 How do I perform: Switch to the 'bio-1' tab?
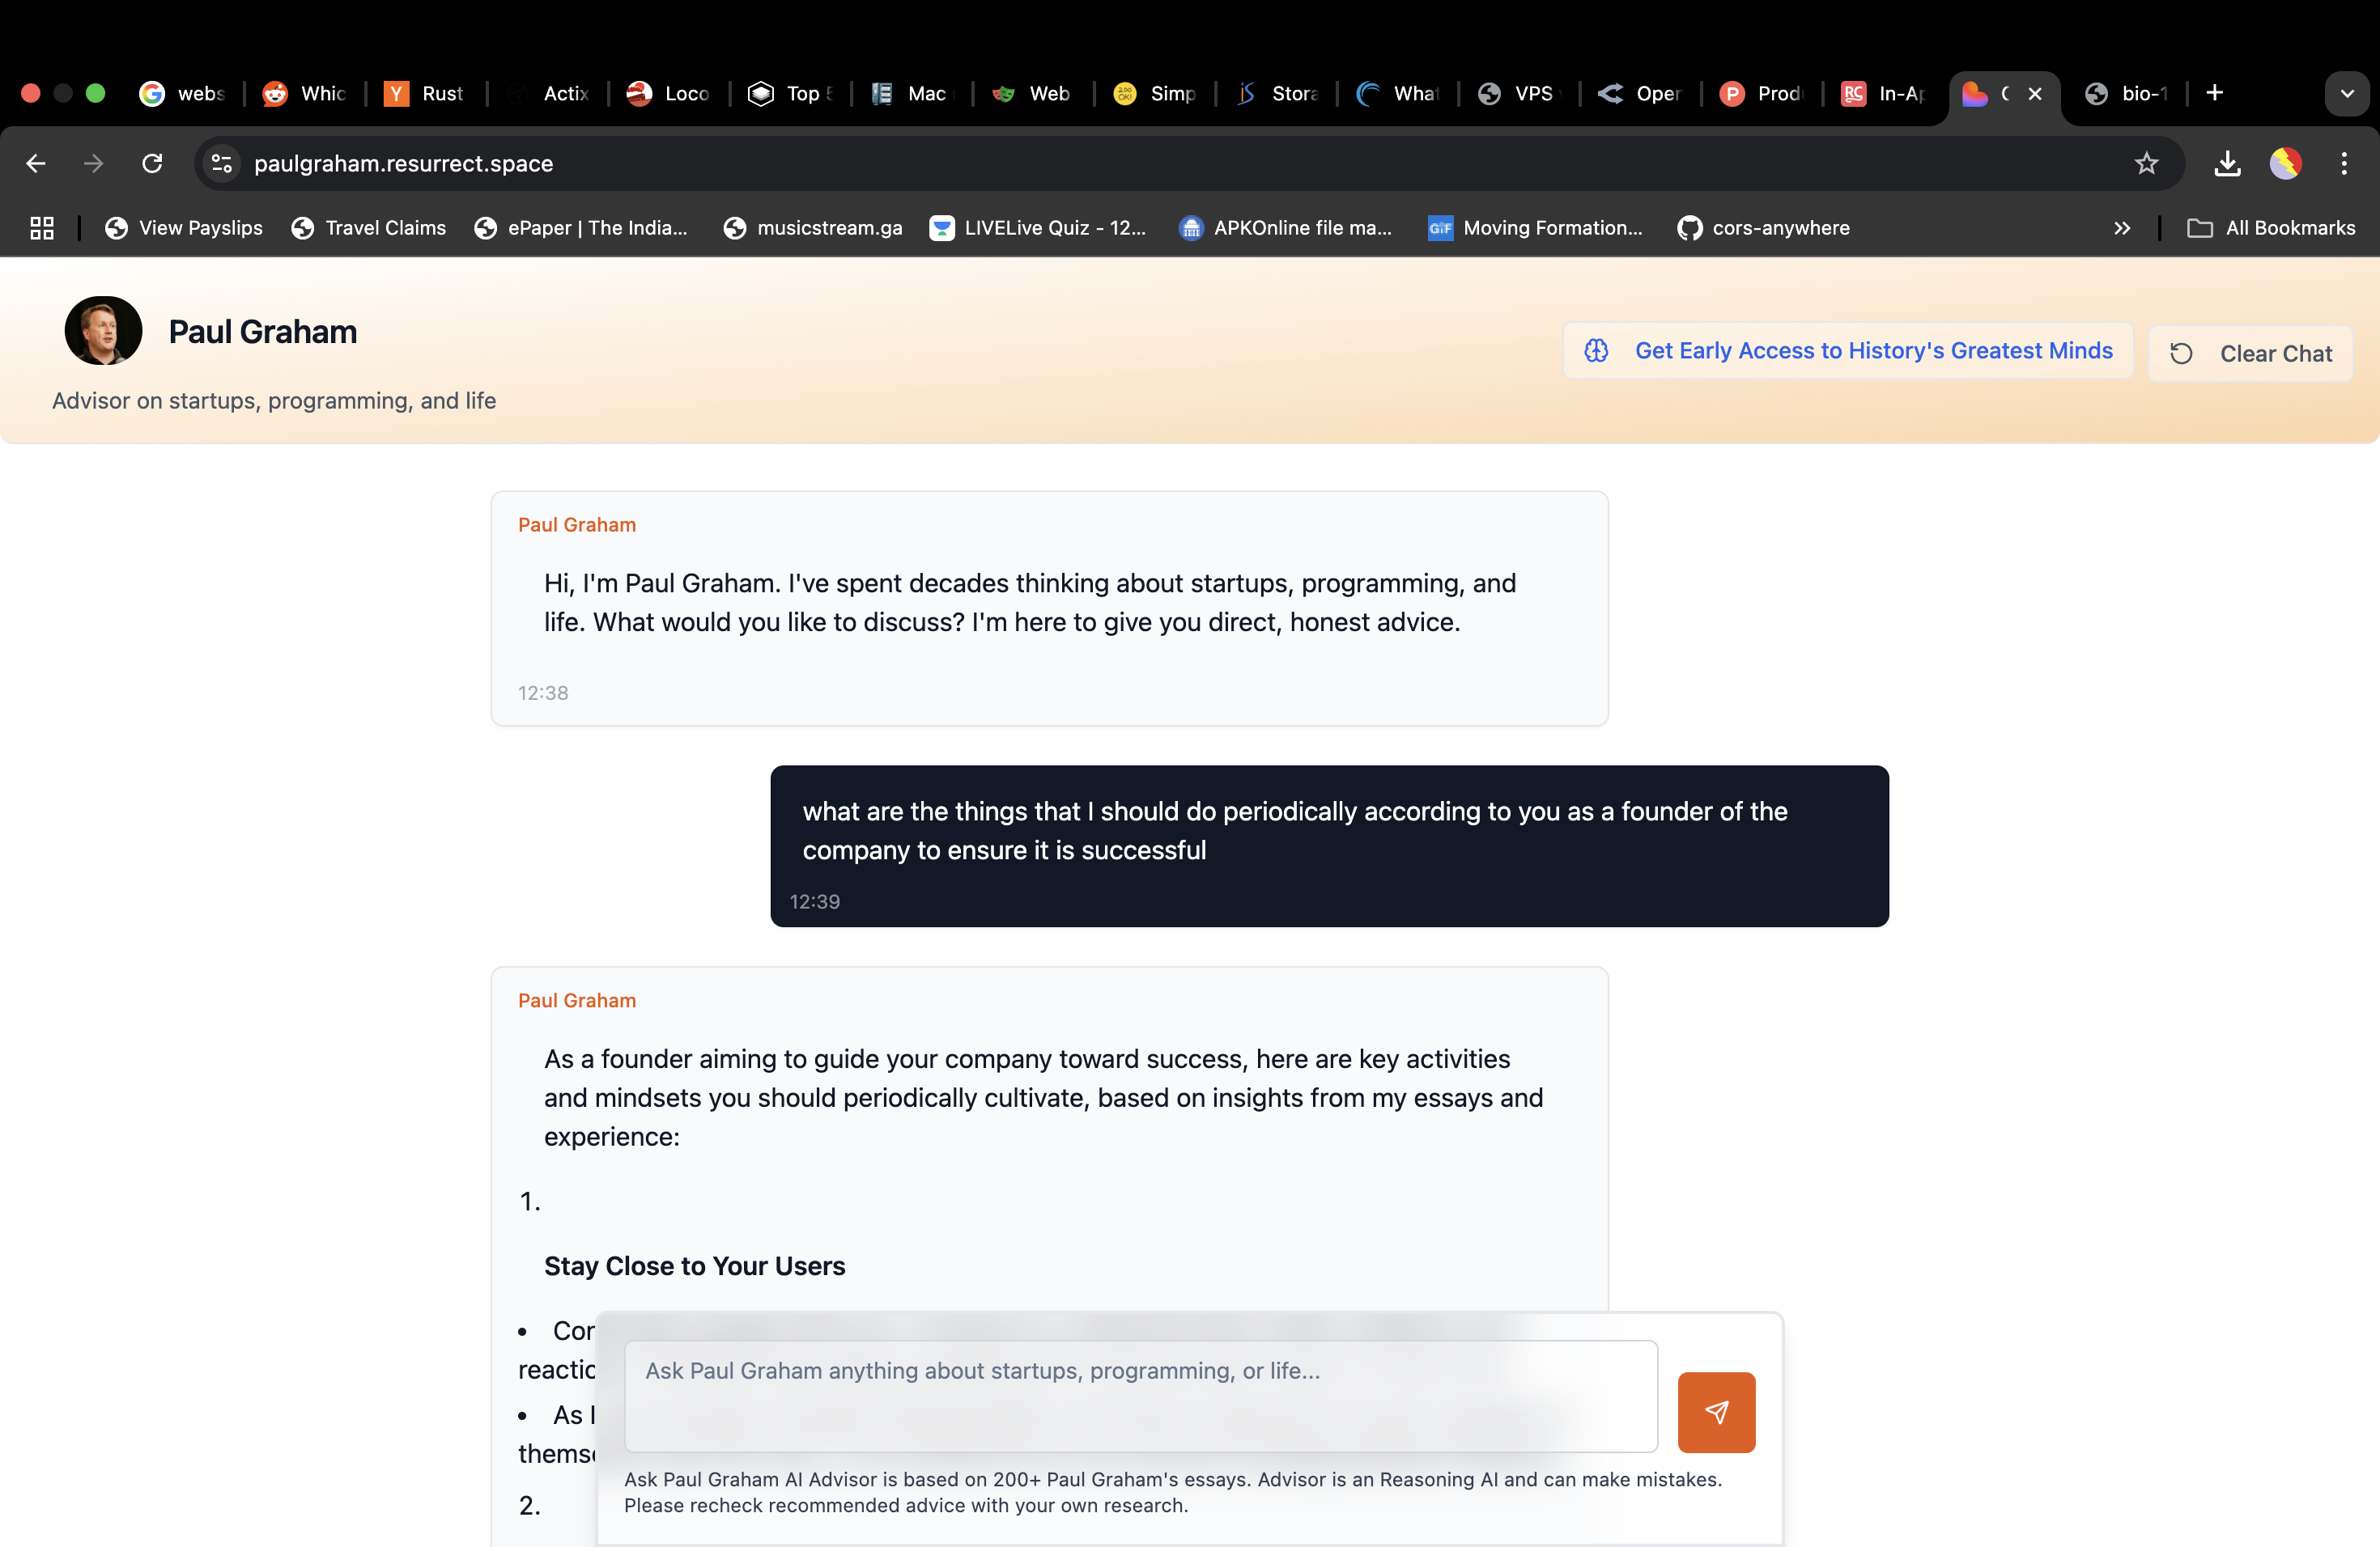point(2127,93)
